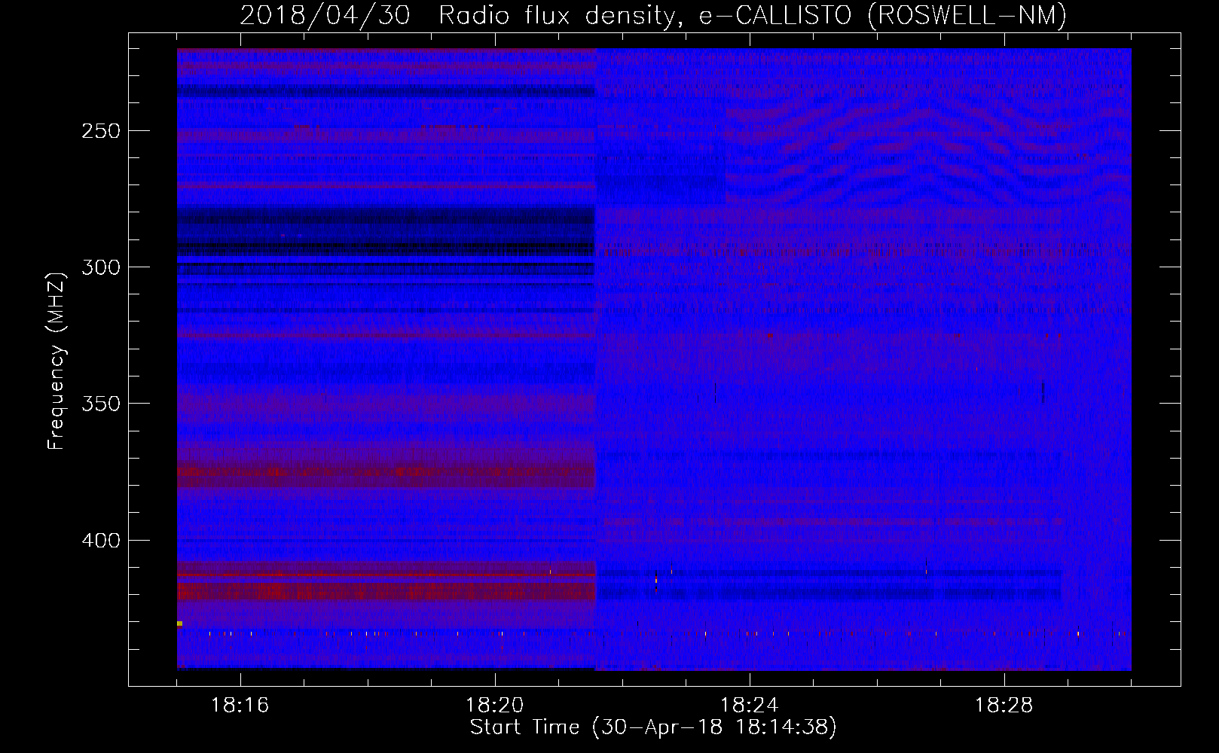Screen dimensions: 1219x753
Task: Click the 18:24 time axis label
Action: 749,706
